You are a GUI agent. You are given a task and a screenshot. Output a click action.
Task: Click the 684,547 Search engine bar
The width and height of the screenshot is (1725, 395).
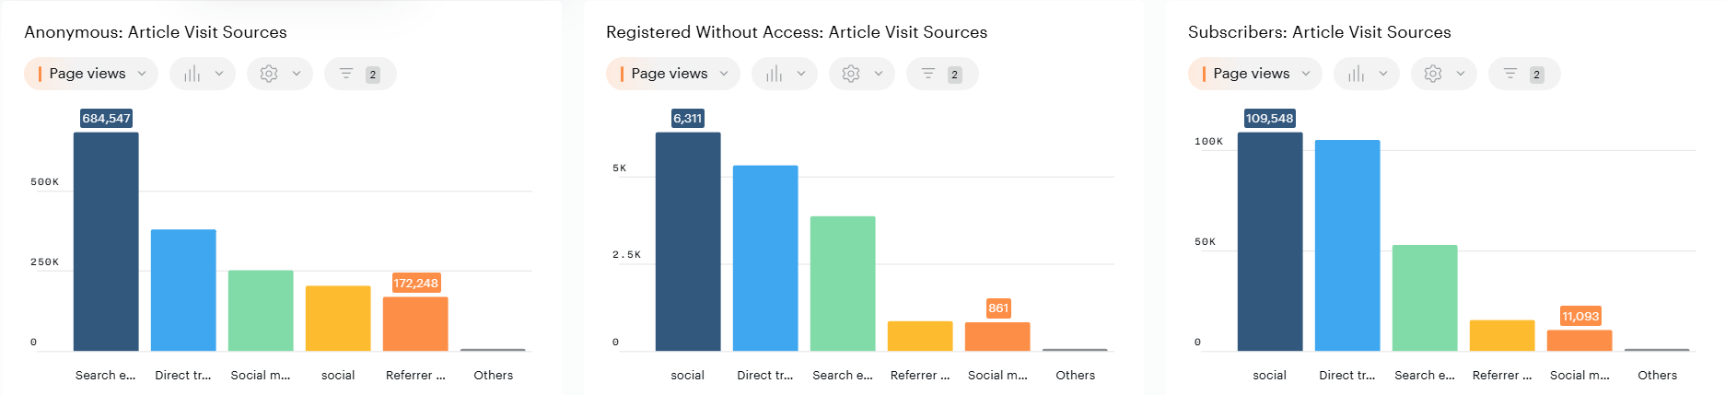tap(106, 241)
